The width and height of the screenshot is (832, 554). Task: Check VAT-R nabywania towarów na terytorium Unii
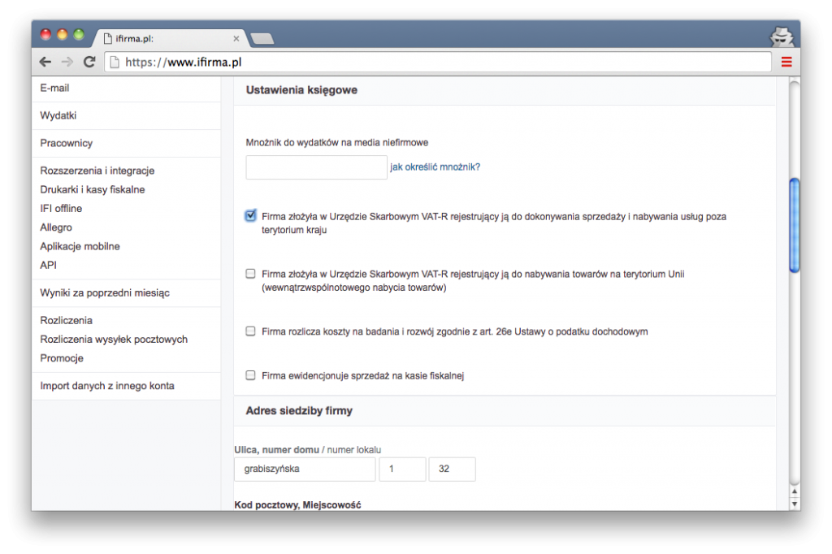point(250,274)
